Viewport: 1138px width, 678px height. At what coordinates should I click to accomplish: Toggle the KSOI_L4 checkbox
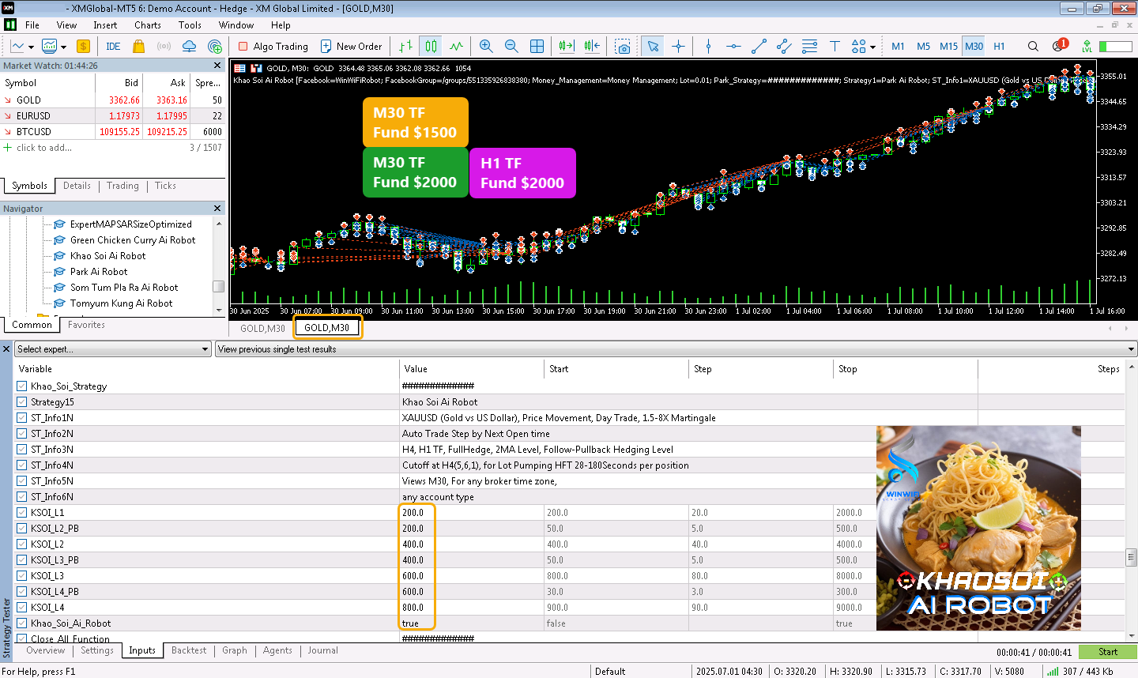point(22,608)
